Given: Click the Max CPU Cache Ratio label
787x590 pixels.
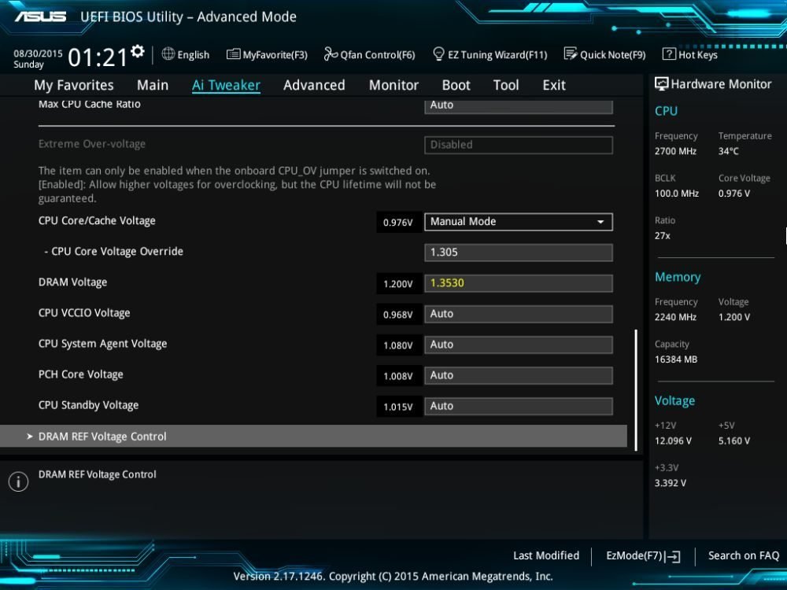Looking at the screenshot, I should [x=90, y=105].
